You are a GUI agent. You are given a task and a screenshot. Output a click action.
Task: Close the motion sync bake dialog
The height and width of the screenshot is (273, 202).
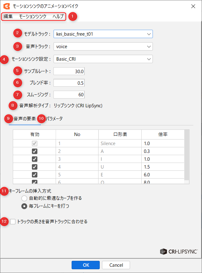pos(193,6)
